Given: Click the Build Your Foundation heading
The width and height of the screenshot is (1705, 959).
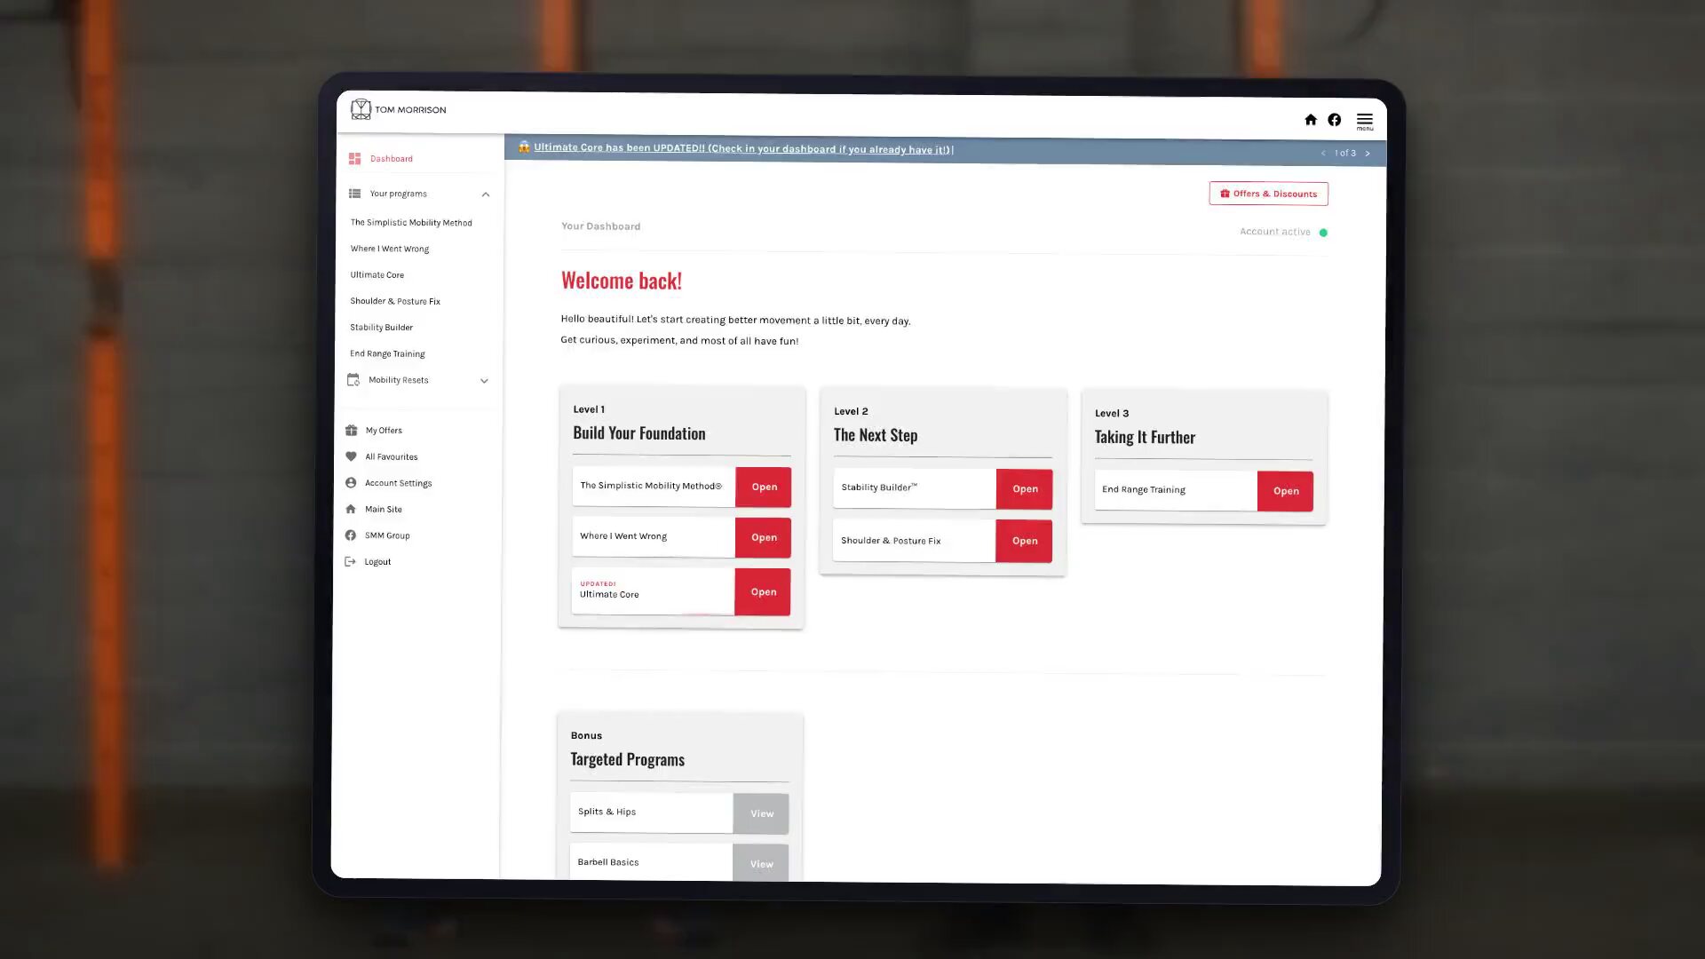Looking at the screenshot, I should [639, 433].
